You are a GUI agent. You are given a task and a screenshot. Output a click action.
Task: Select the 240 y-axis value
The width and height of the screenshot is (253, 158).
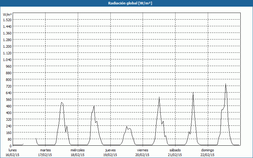pyautogui.click(x=9, y=126)
